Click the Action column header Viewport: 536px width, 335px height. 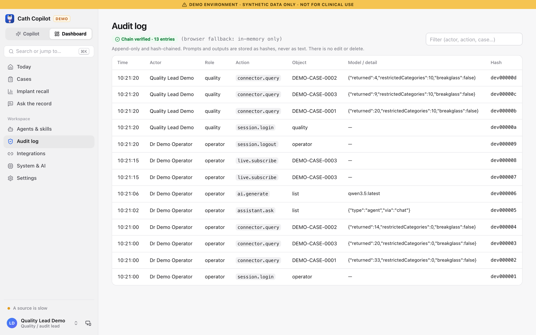point(242,63)
